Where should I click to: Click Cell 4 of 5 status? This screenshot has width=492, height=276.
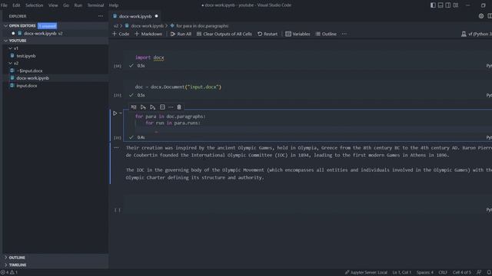(x=461, y=272)
